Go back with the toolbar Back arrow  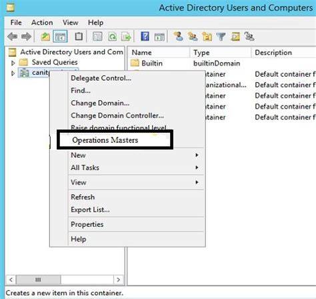pos(12,37)
